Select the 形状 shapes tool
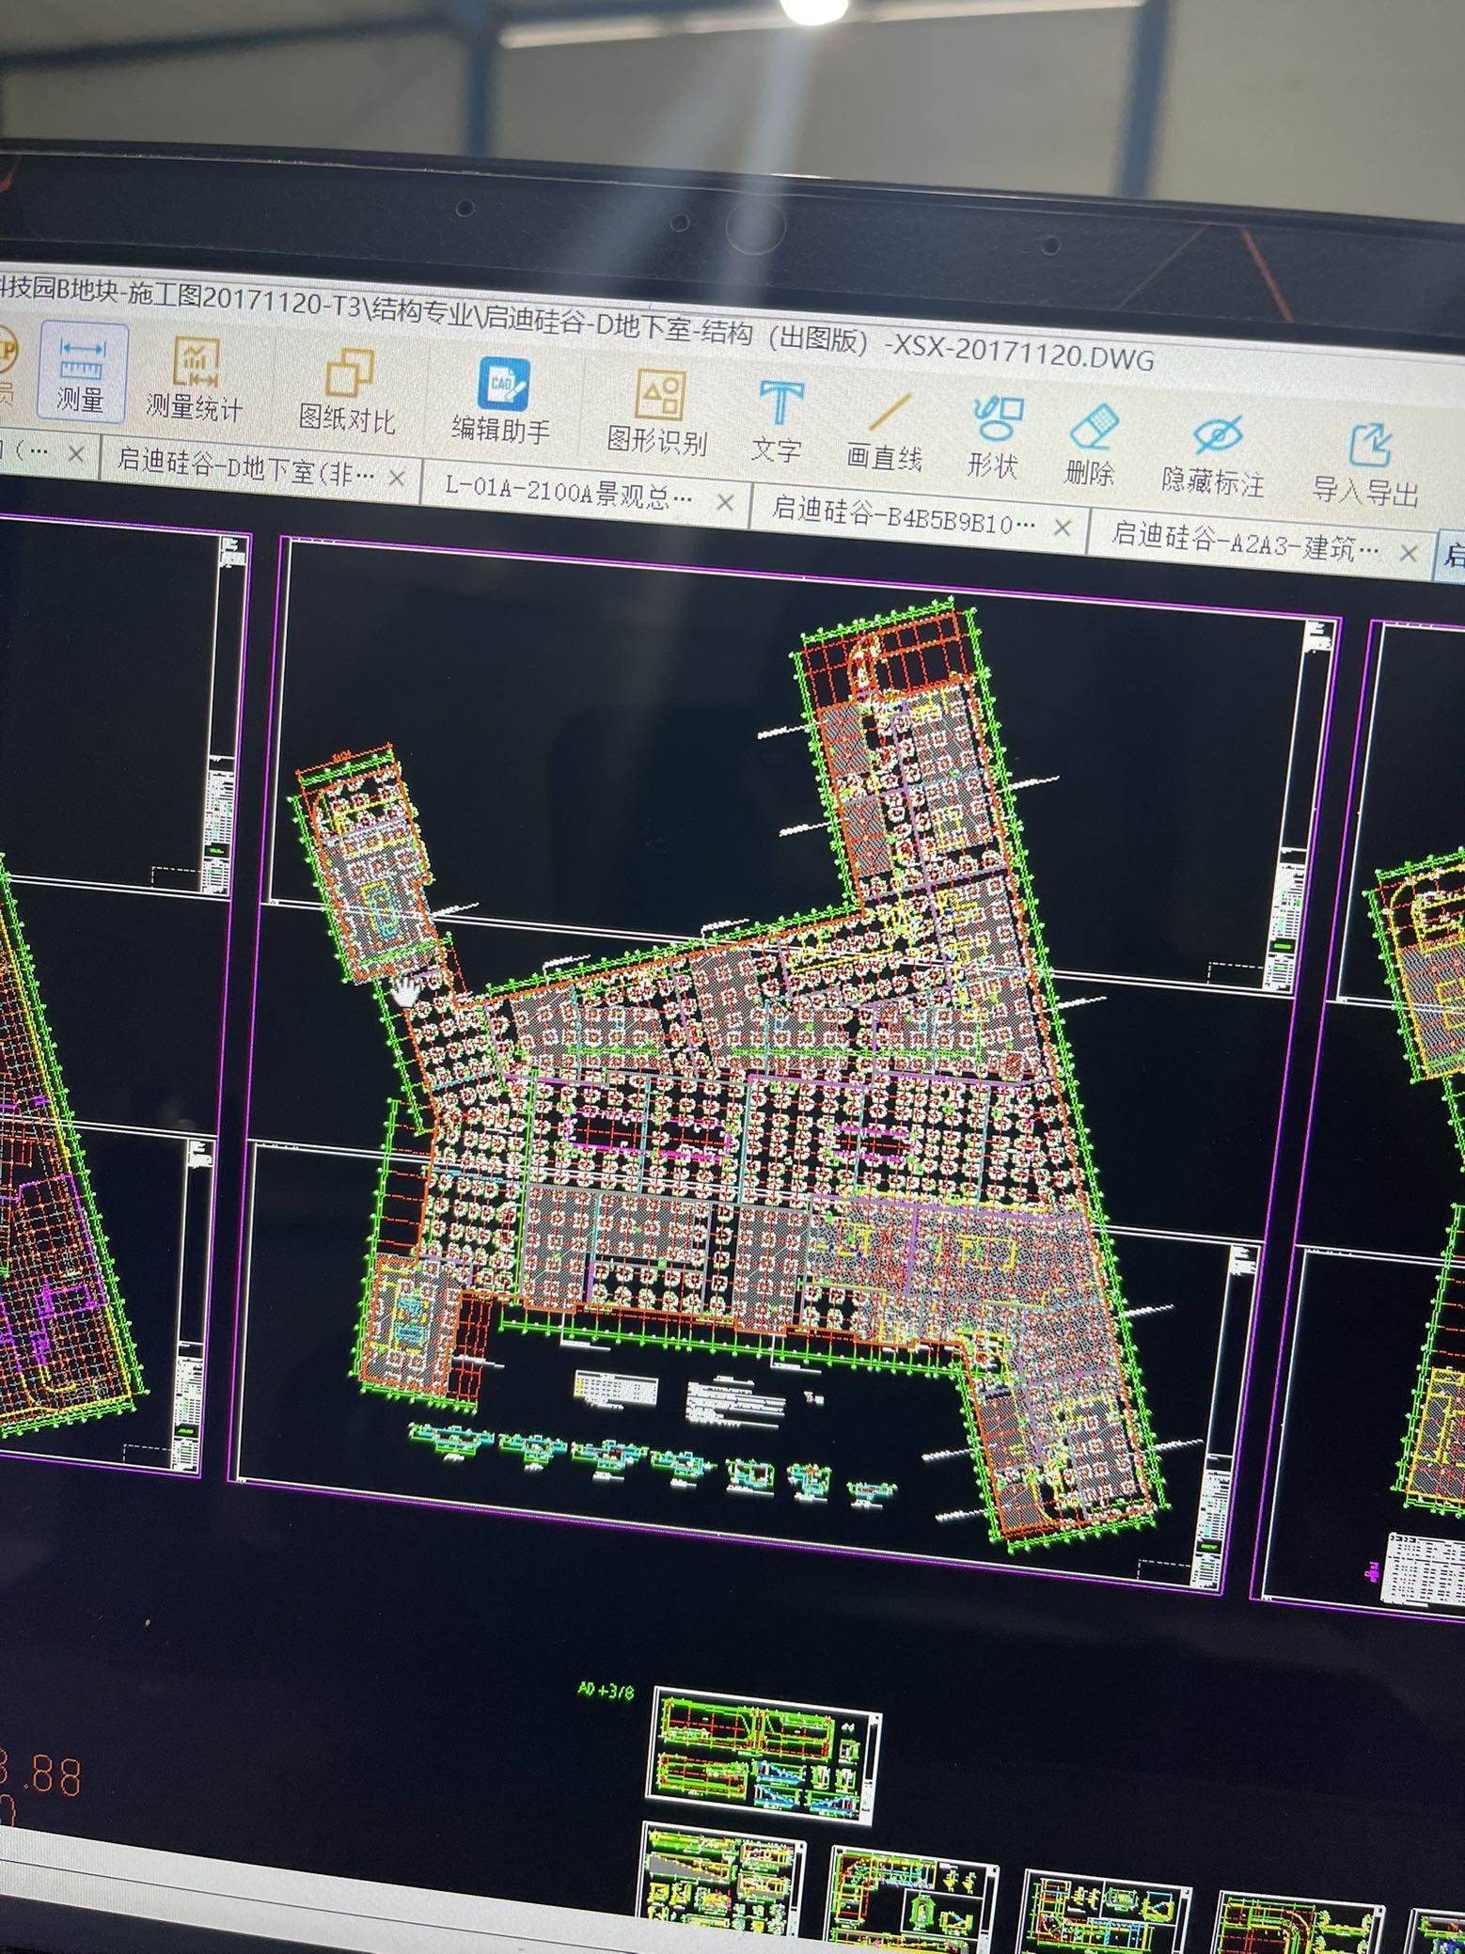Viewport: 1465px width, 1954px height. click(x=994, y=438)
